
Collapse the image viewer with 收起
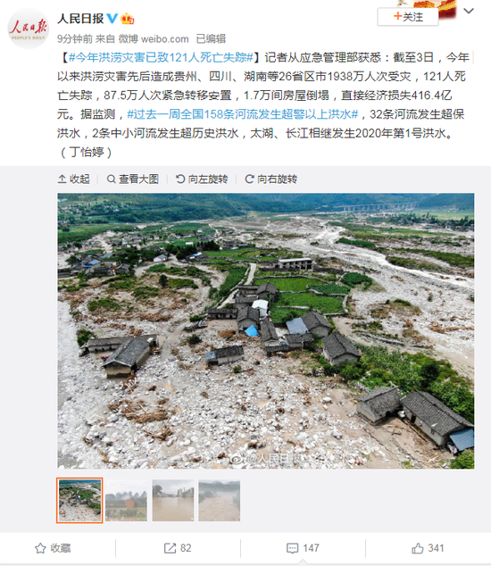click(x=73, y=179)
